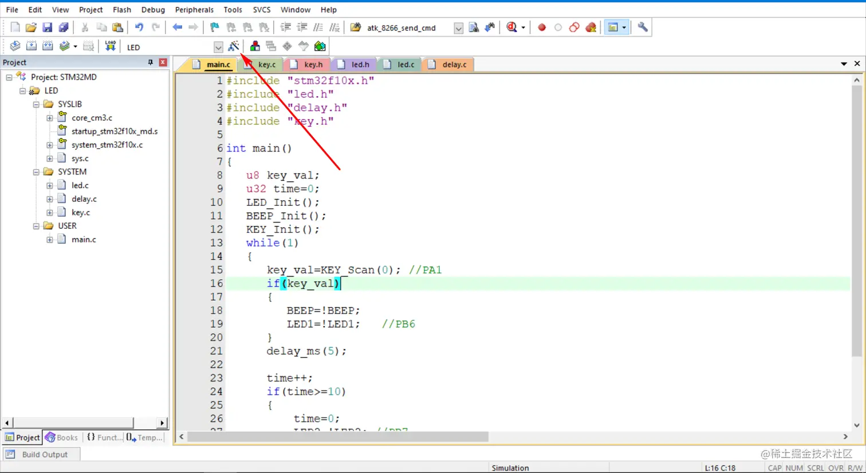866x473 pixels.
Task: Switch to the led.h editor tab
Action: [356, 65]
